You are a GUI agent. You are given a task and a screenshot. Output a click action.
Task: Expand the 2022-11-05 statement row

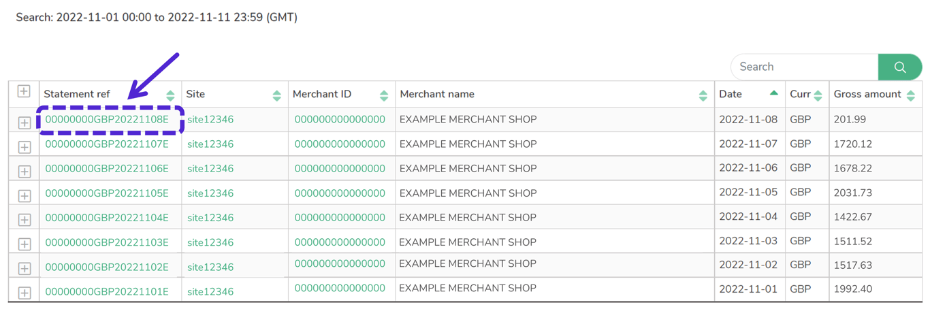[25, 196]
